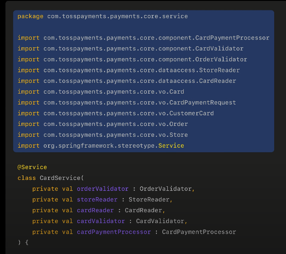Click the import of core.vo.Order
Screen dimensions: 286x254
[103, 124]
